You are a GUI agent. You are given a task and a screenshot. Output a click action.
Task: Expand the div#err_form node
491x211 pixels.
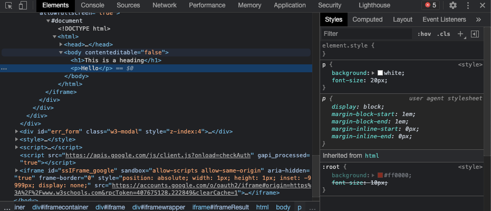click(16, 131)
